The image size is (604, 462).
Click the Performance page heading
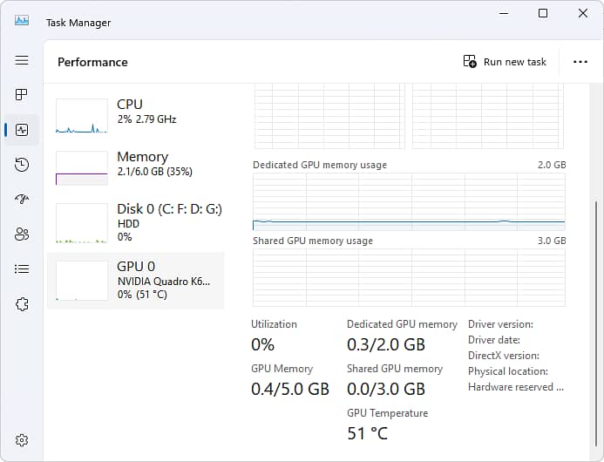coord(92,62)
